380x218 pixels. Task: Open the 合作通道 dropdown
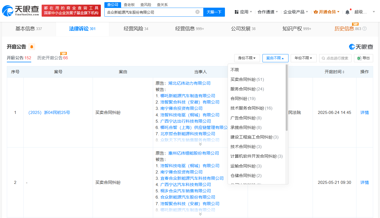click(268, 12)
